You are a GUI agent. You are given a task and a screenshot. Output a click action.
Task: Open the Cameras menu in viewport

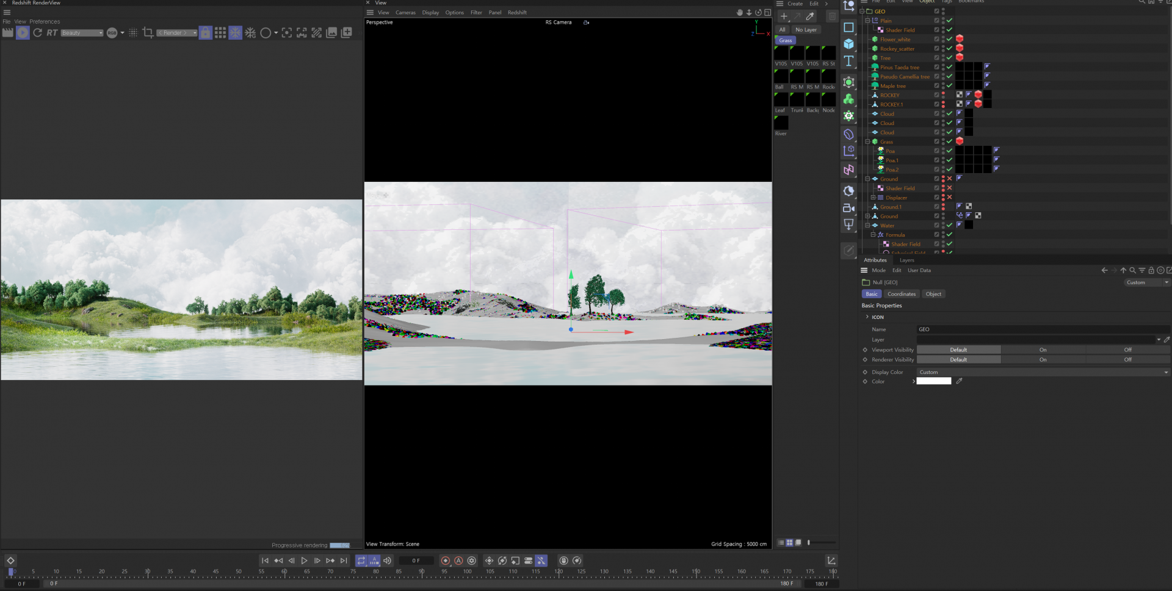(x=405, y=13)
